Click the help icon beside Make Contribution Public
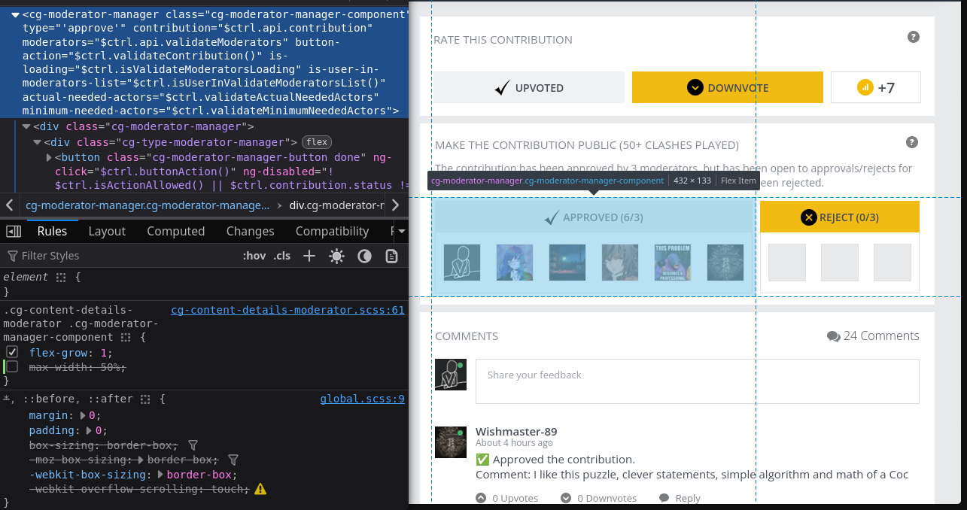This screenshot has width=967, height=510. (x=912, y=142)
